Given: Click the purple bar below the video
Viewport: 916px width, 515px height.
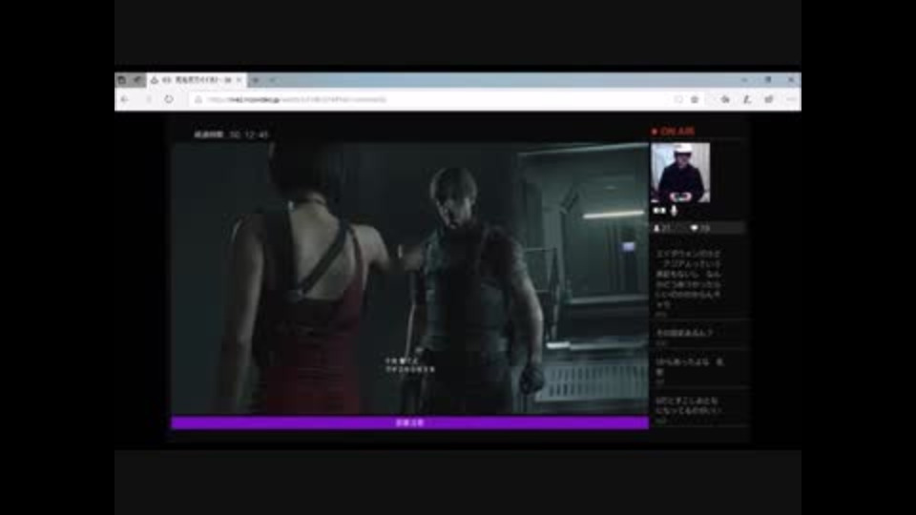Looking at the screenshot, I should pyautogui.click(x=410, y=422).
